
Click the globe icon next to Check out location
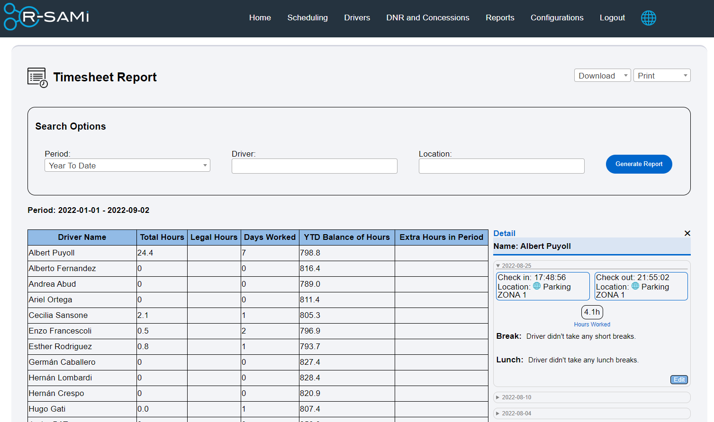635,286
